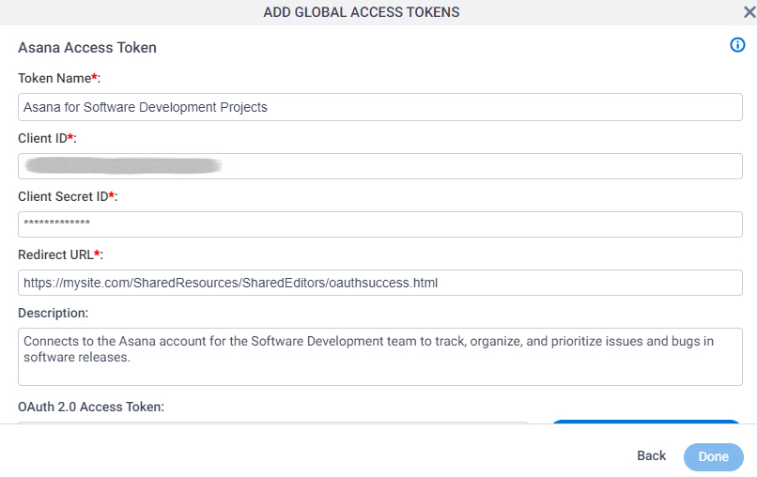This screenshot has width=757, height=477.
Task: Edit the Redirect URL field
Action: point(380,283)
